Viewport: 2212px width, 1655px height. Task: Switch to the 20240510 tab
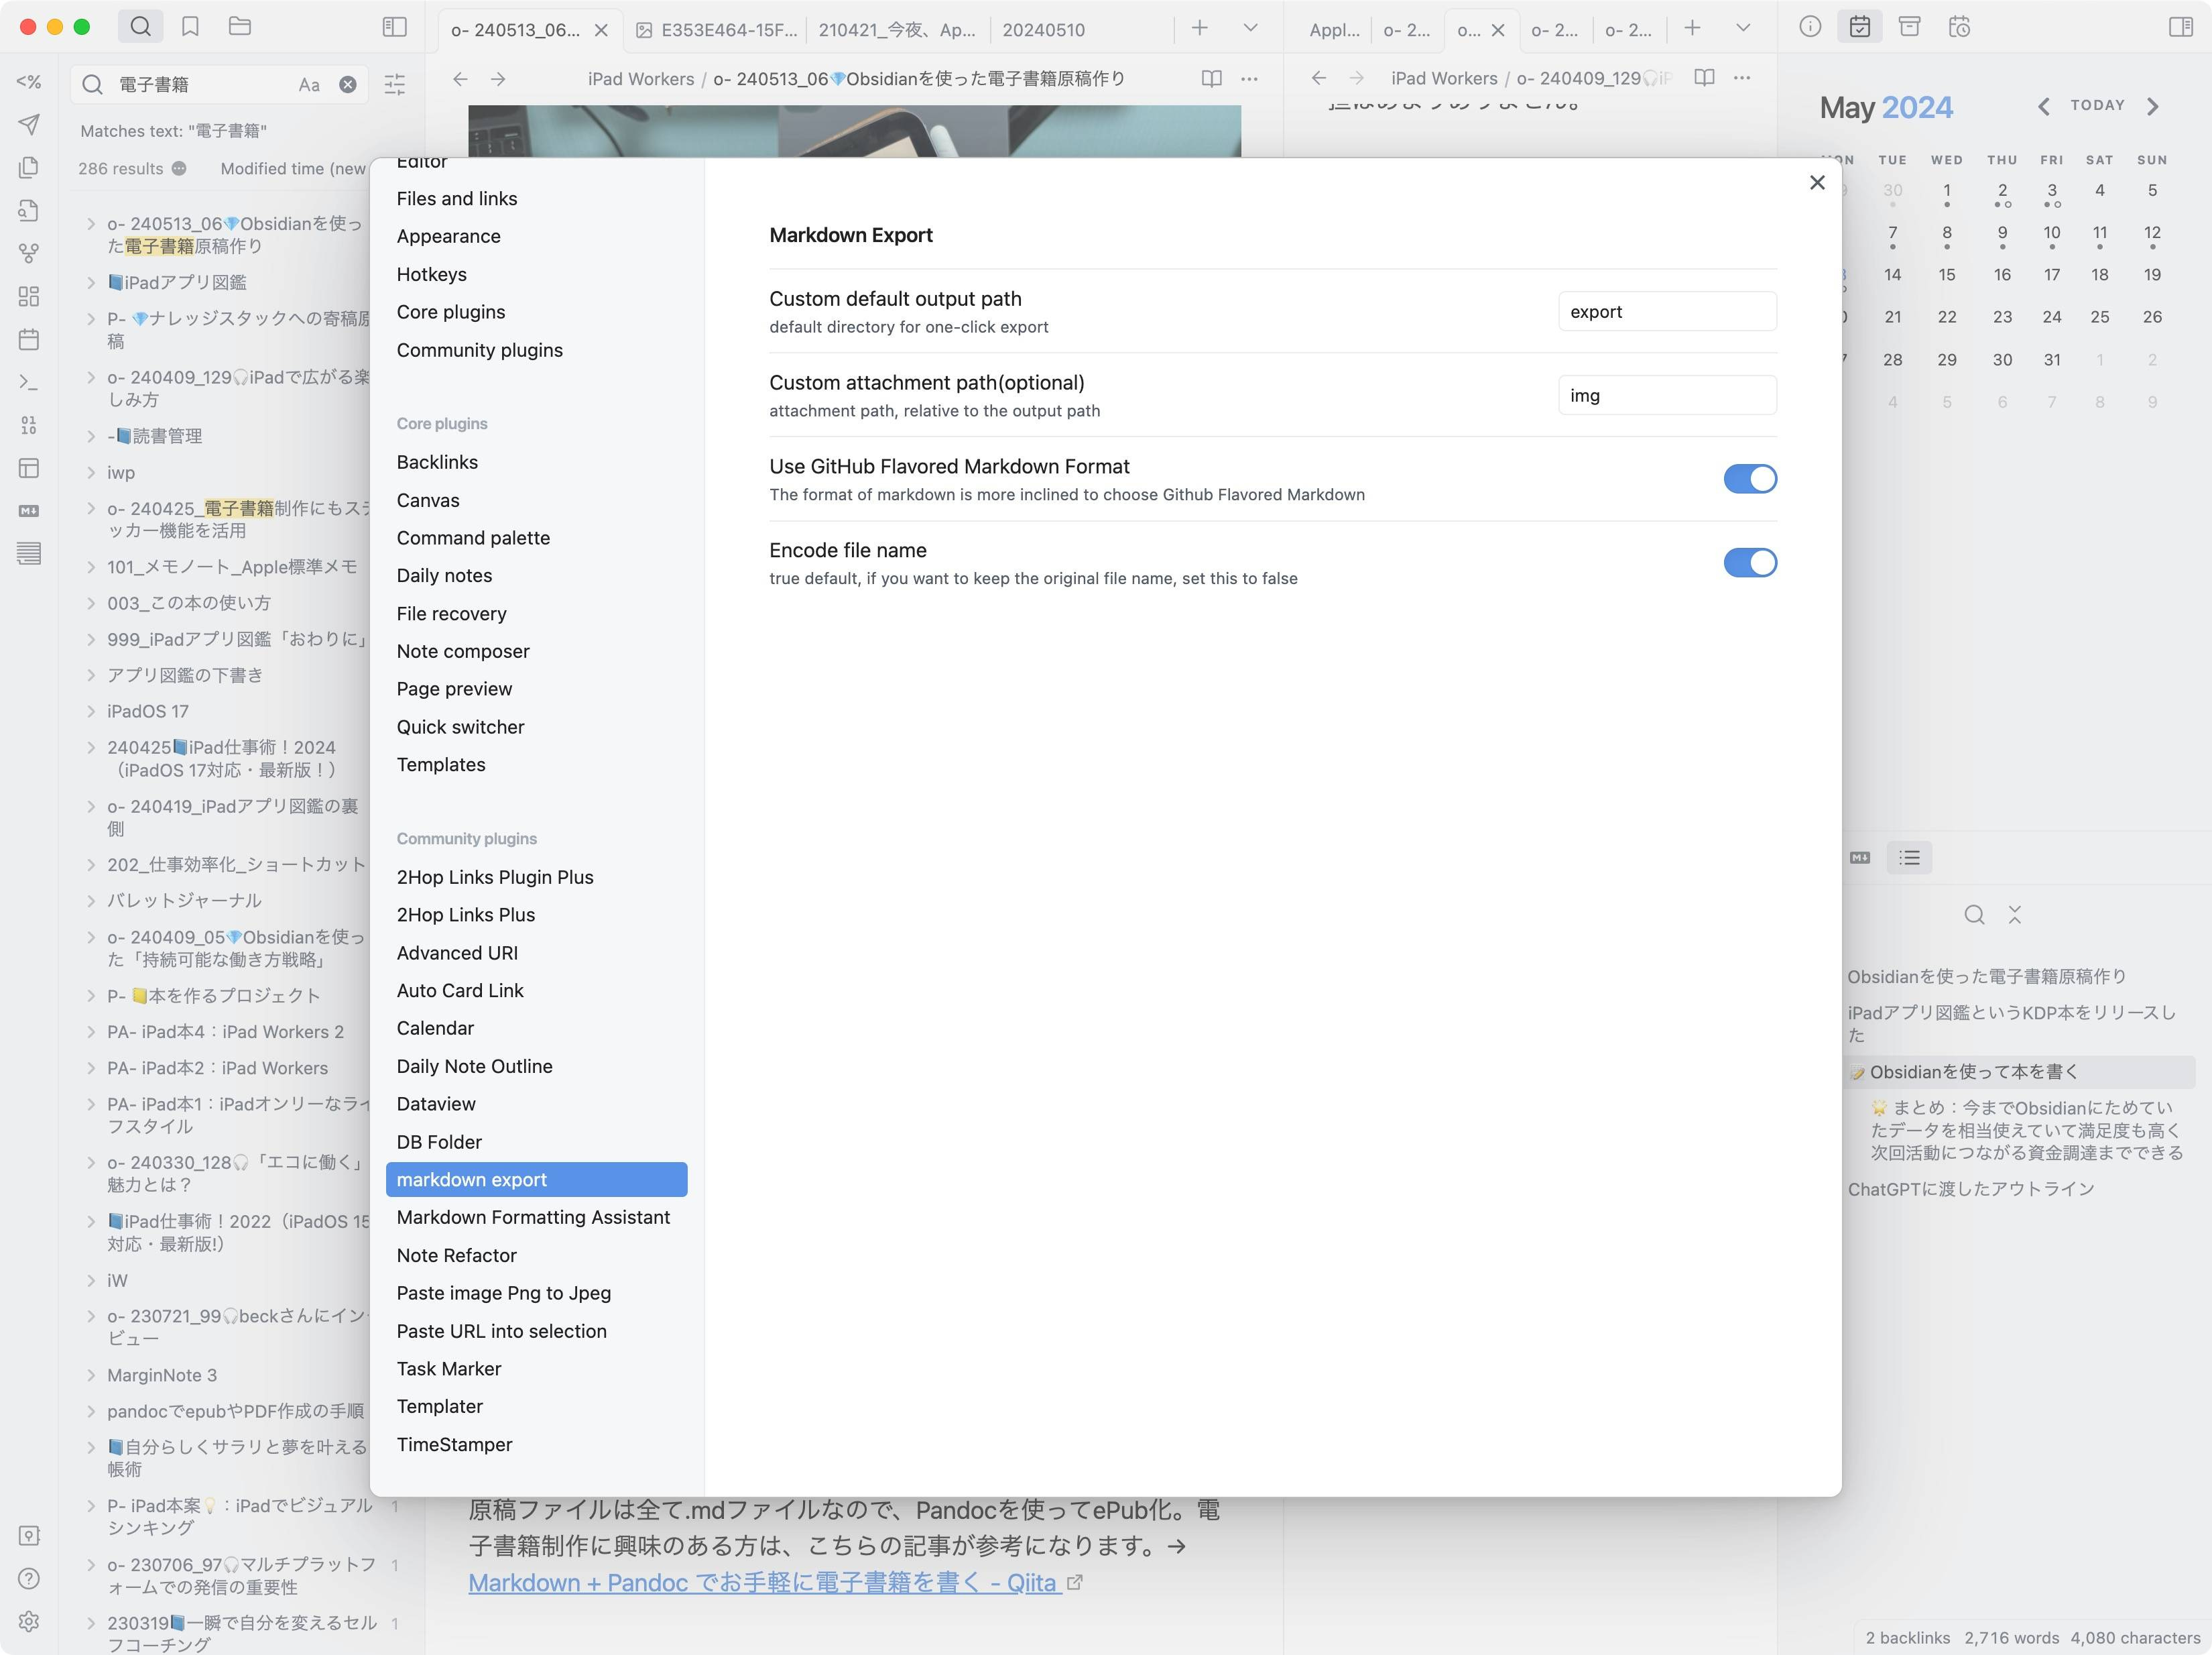(1044, 30)
